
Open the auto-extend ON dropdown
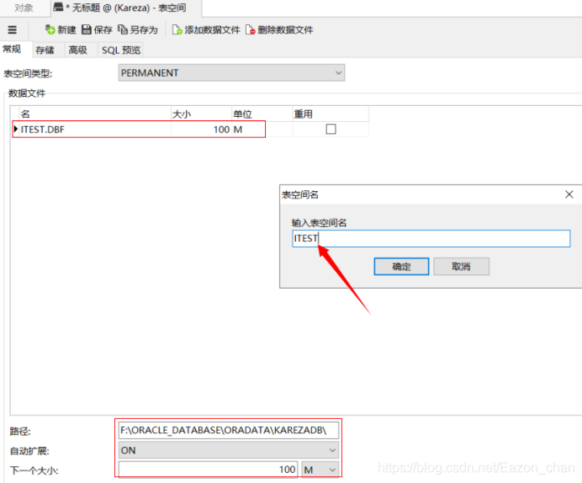[332, 450]
